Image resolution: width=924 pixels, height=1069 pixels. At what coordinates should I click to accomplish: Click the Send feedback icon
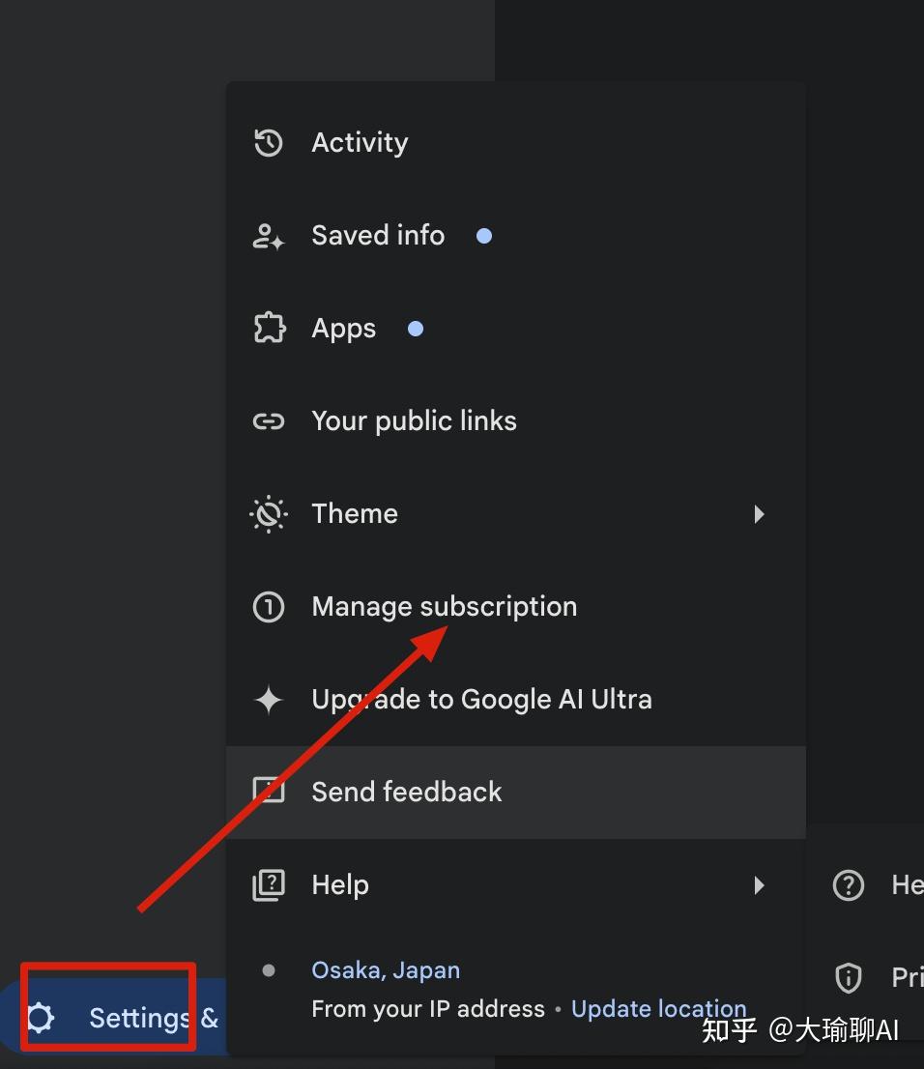click(268, 792)
